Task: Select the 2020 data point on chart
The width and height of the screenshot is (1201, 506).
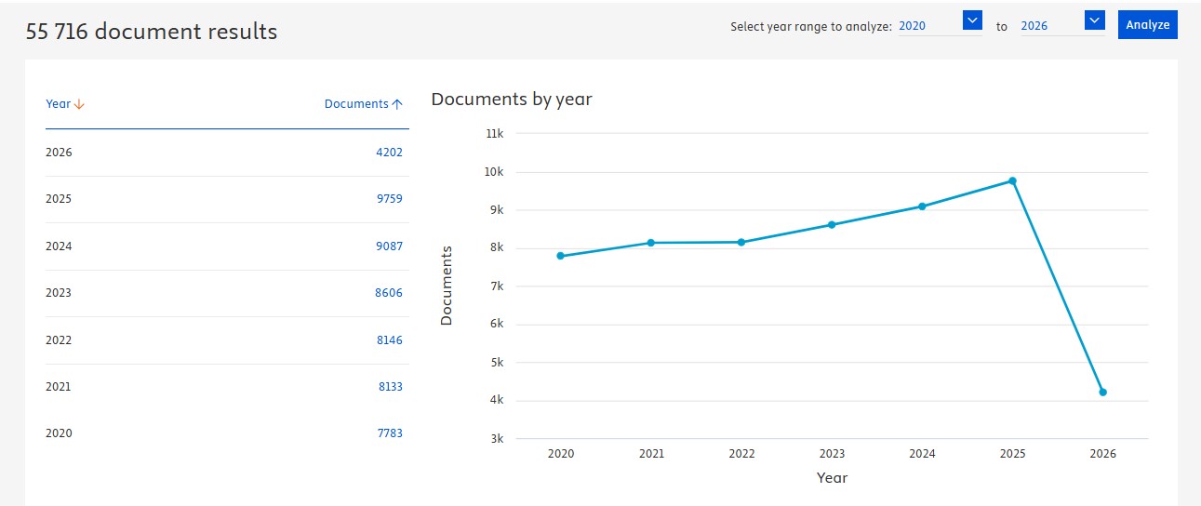Action: coord(561,256)
